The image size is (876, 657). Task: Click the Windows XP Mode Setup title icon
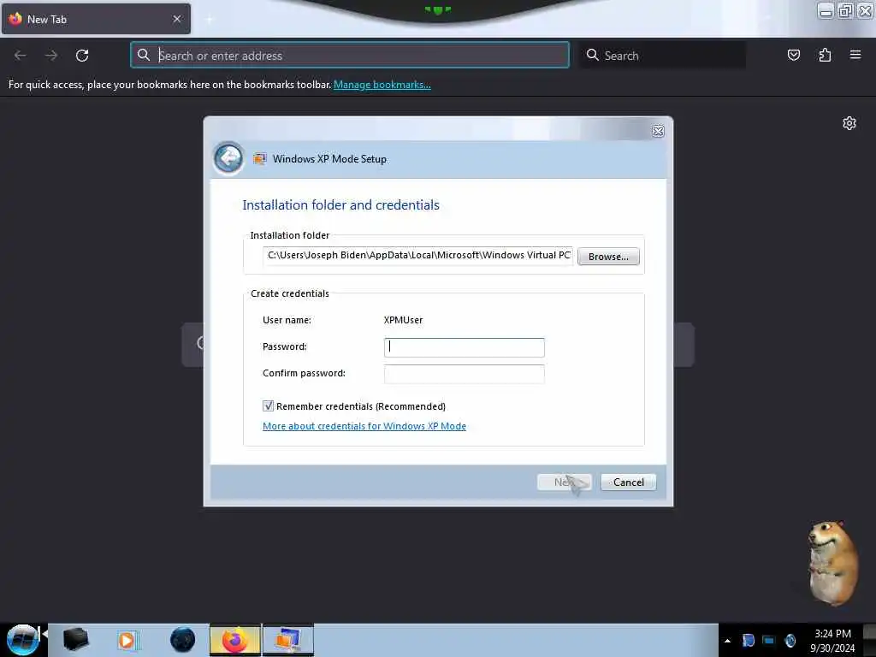click(259, 158)
